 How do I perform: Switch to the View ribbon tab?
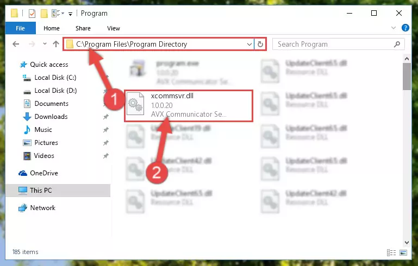click(x=113, y=28)
